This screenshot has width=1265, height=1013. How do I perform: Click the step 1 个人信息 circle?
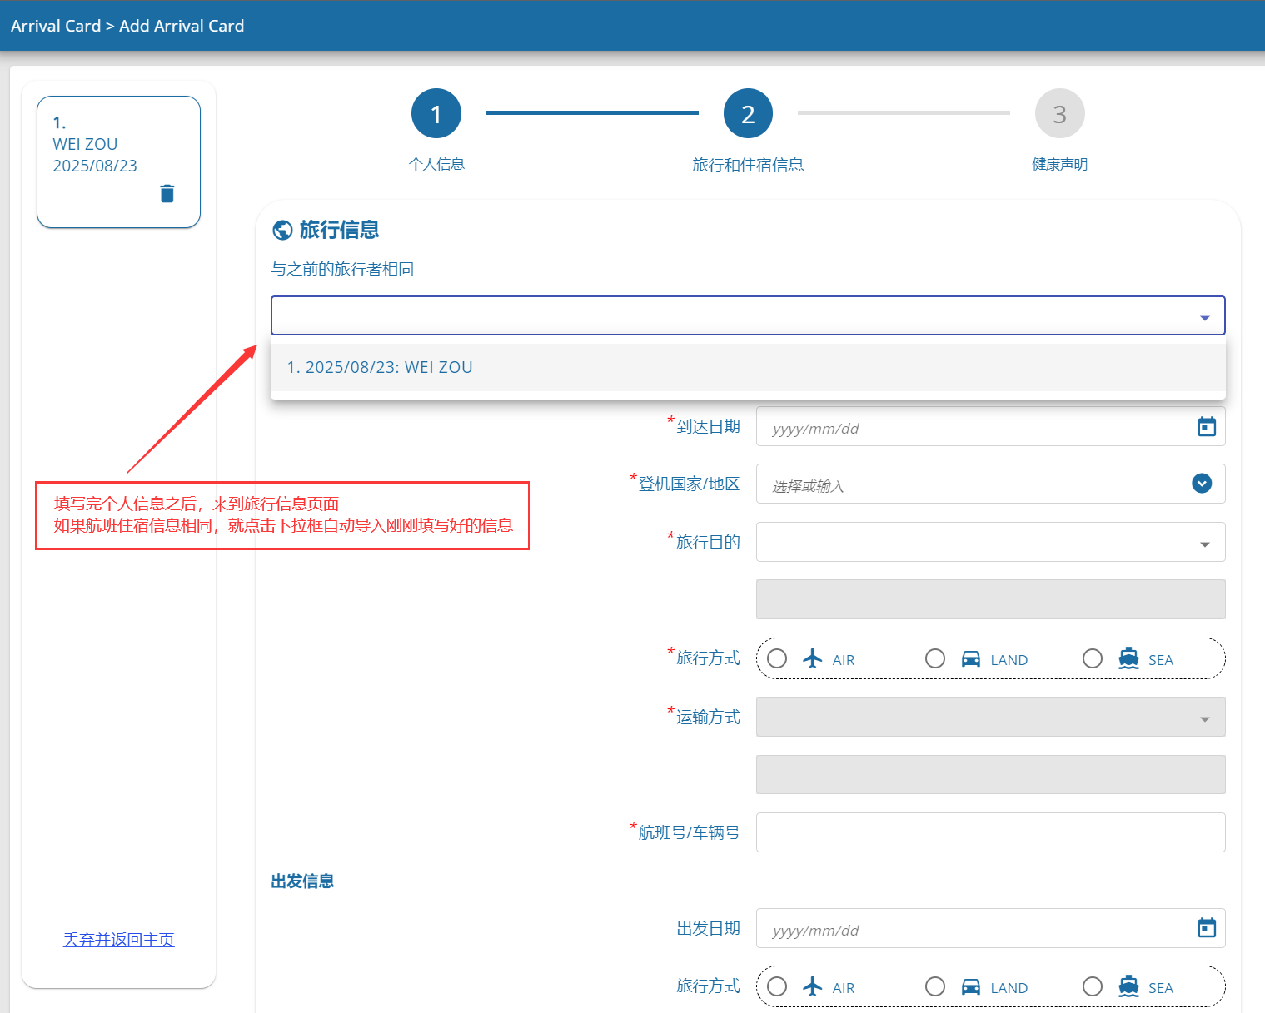436,113
